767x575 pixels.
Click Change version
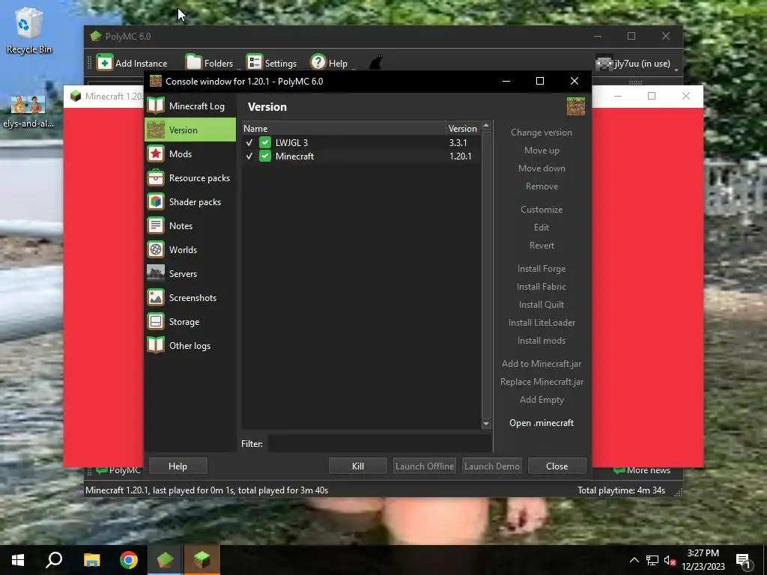pyautogui.click(x=542, y=133)
